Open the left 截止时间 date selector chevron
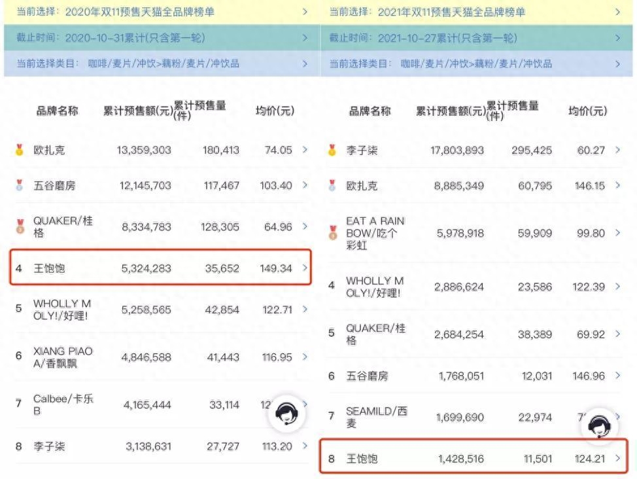The height and width of the screenshot is (479, 637). click(x=305, y=37)
